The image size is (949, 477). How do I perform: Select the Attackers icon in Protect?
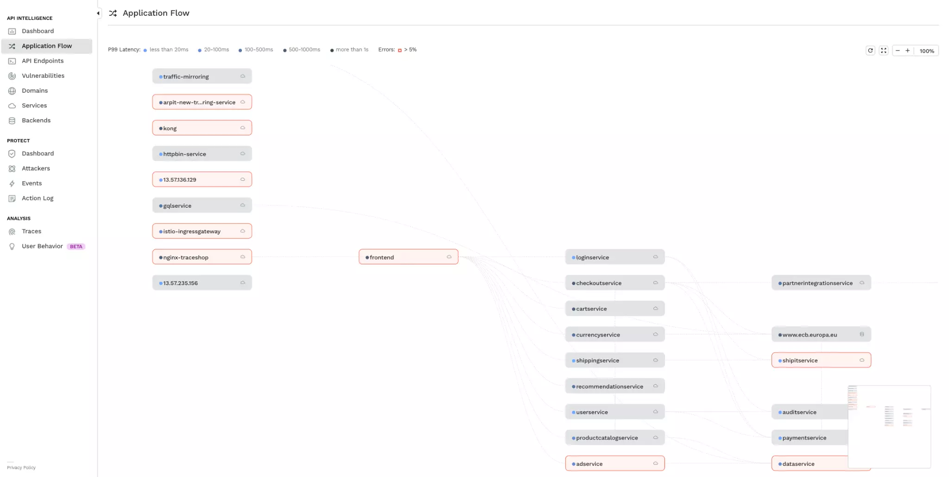click(12, 169)
